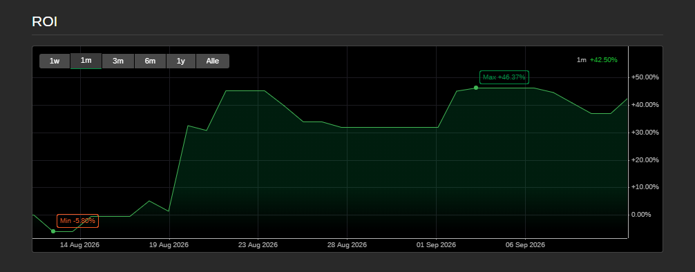Click the 01 Sep 2026 axis label
The image size is (695, 272).
436,244
